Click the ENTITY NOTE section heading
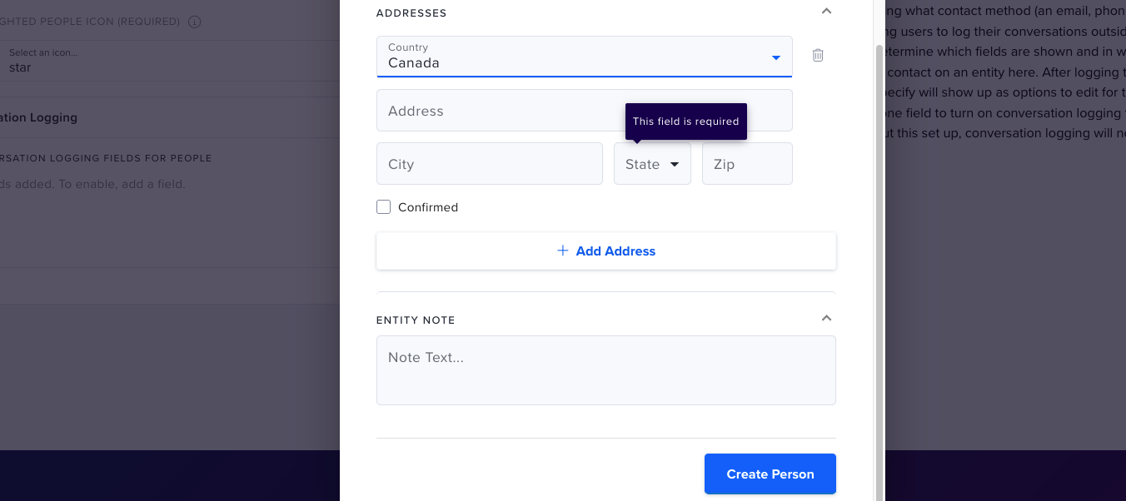1126x501 pixels. click(416, 320)
